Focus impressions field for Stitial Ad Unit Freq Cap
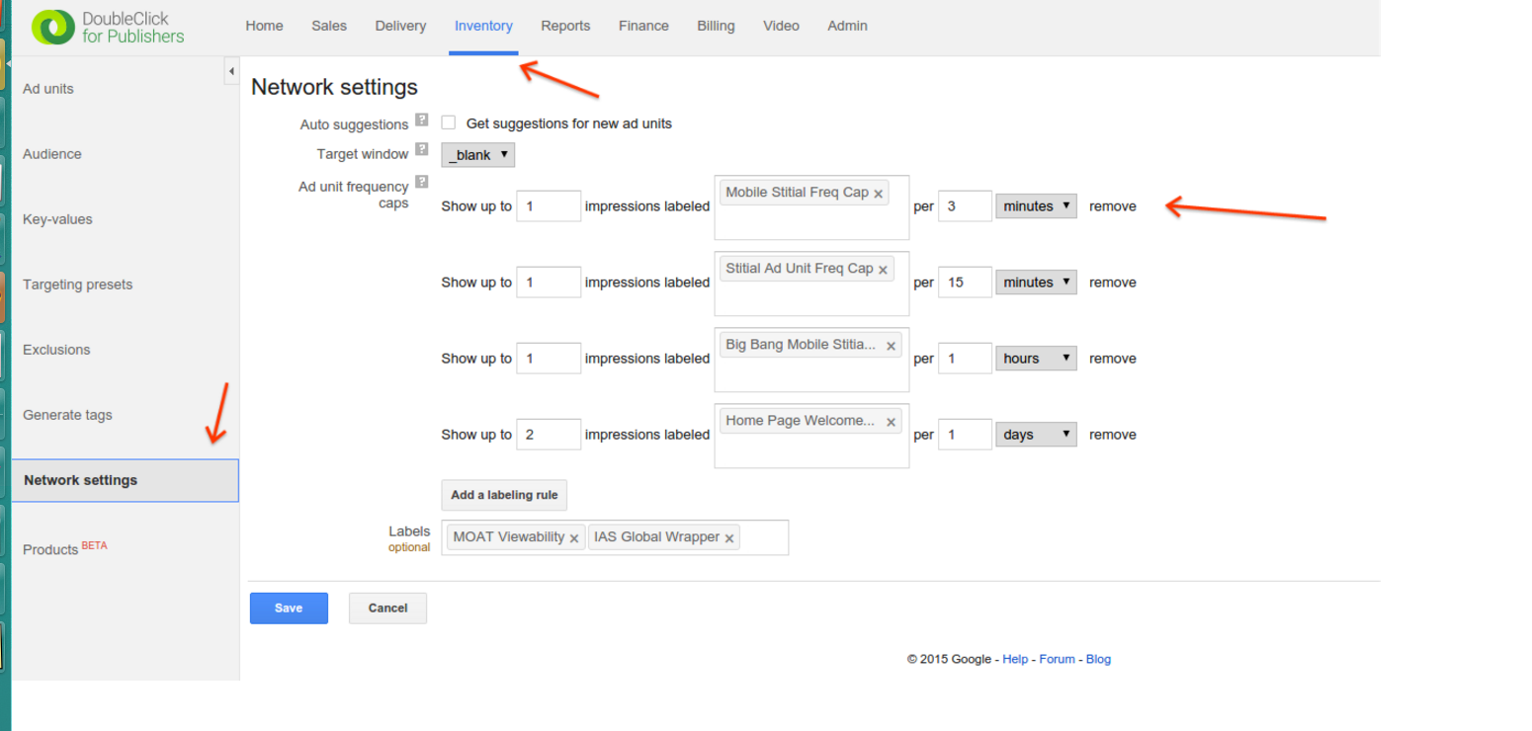The width and height of the screenshot is (1532, 731). tap(549, 283)
